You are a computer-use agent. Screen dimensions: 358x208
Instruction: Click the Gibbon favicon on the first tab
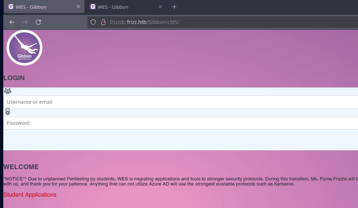click(11, 7)
